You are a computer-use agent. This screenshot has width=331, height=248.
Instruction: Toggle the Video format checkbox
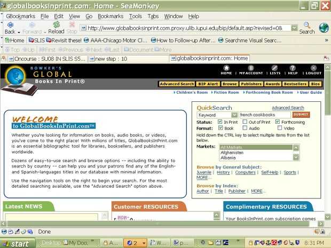(x=280, y=128)
